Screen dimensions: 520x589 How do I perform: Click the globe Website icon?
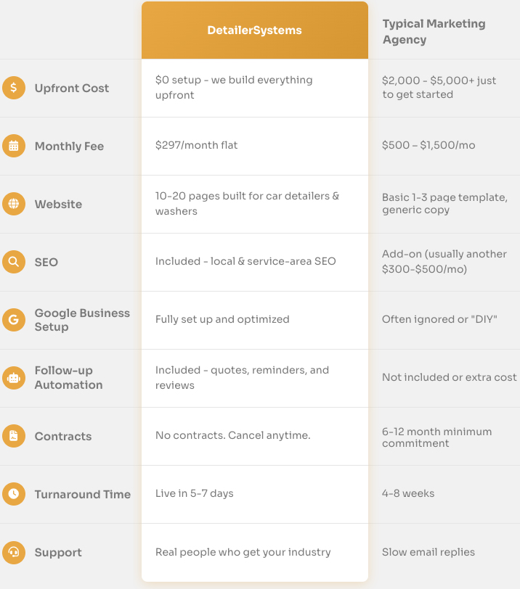pos(14,204)
